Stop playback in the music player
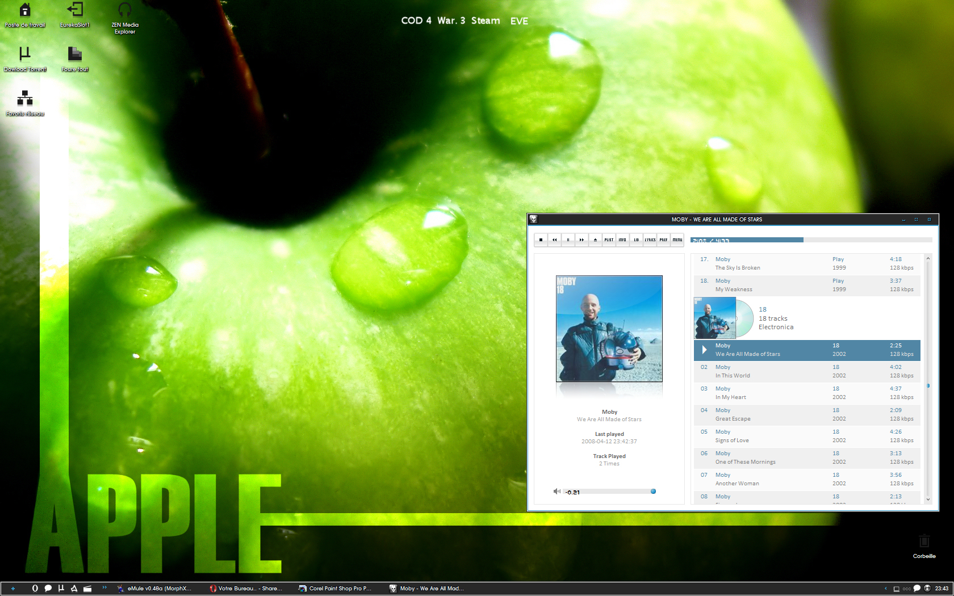The image size is (954, 596). (541, 240)
